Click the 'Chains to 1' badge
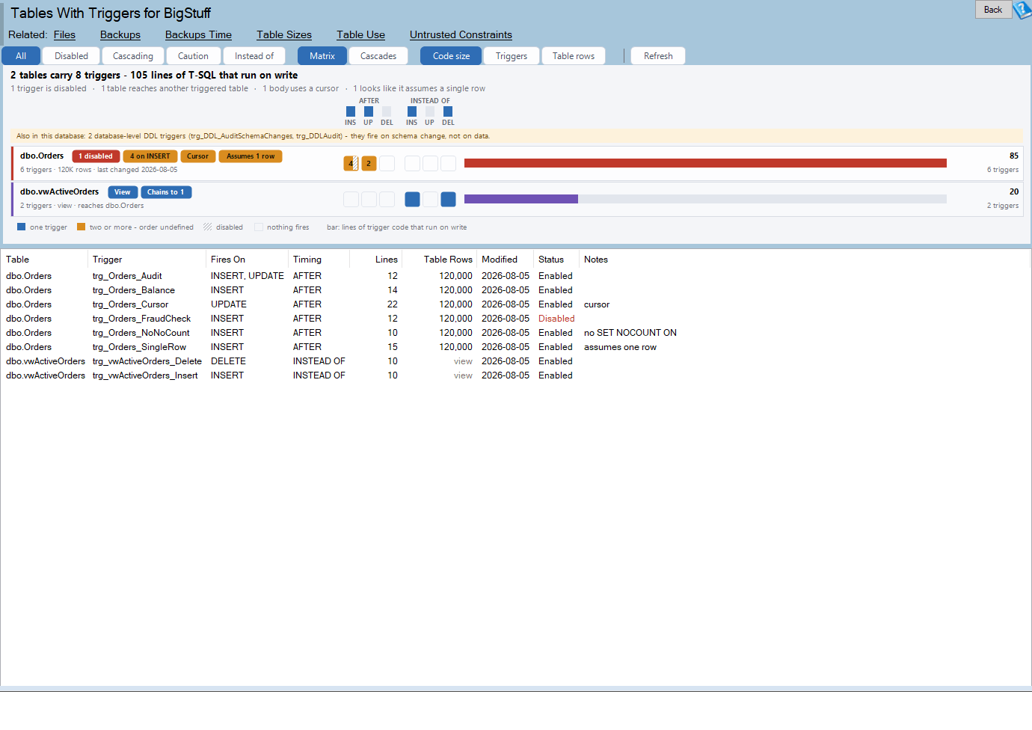Viewport: 1032px width, 730px height. (x=167, y=192)
